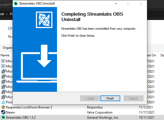Click the Steam logo icon in list
The image size is (164, 120).
(x=3, y=112)
